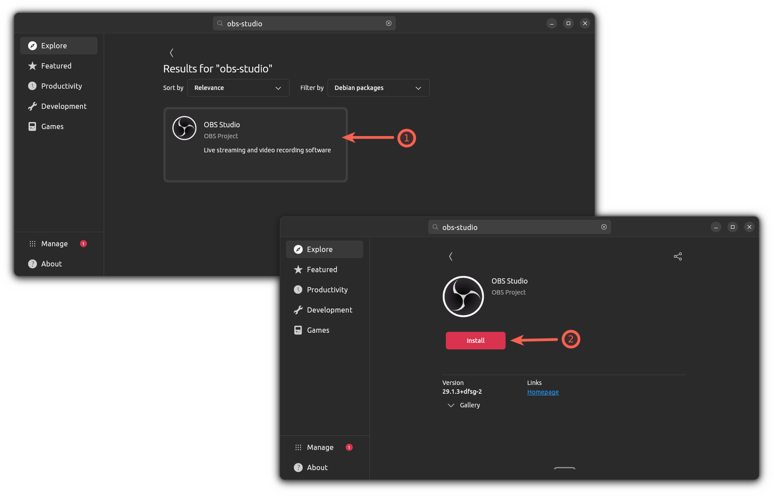Screen dimensions: 774x496
Task: Click search magnifier icon in front window
Action: 435,227
